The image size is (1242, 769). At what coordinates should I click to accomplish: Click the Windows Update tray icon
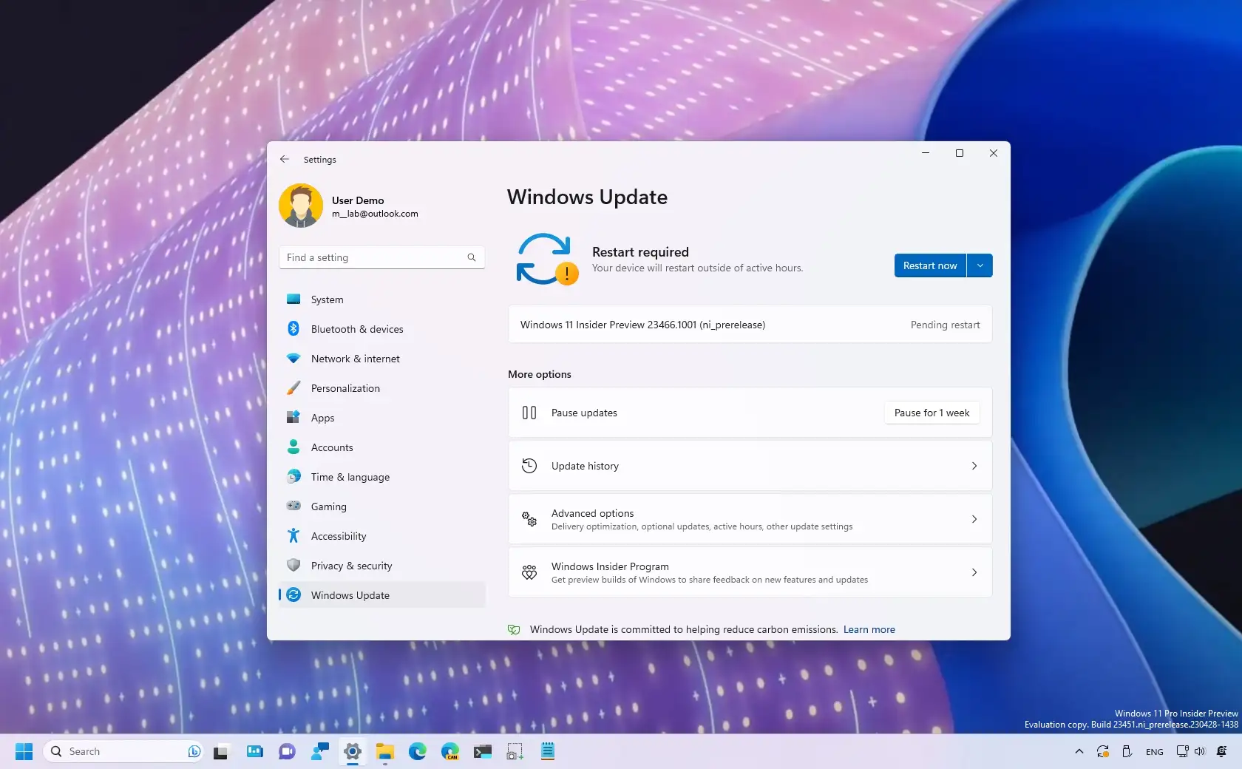1103,751
